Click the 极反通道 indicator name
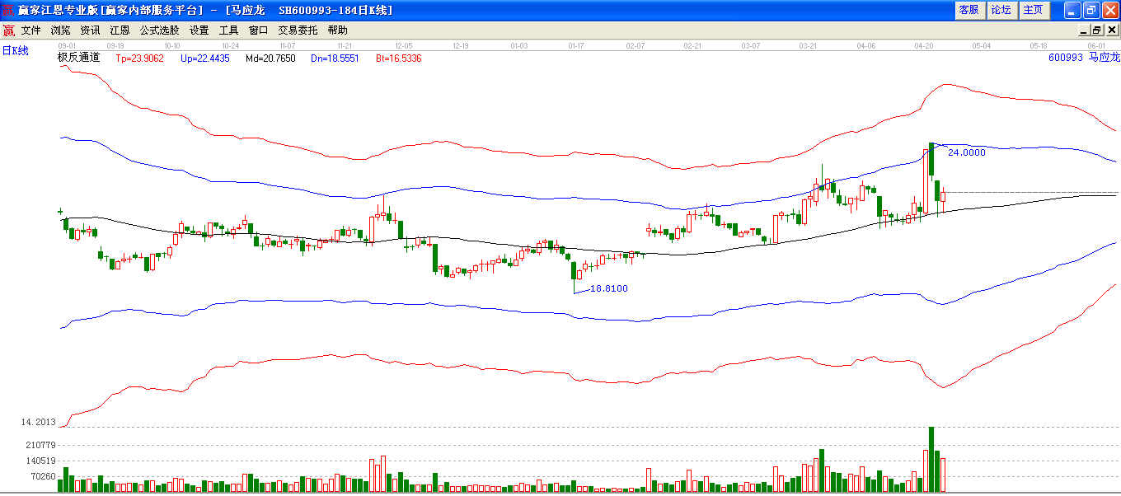This screenshot has height=496, width=1121. click(79, 58)
